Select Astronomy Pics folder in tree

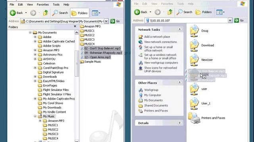(53, 54)
